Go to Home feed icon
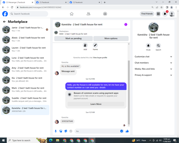179x143 pixels. coord(72,14)
